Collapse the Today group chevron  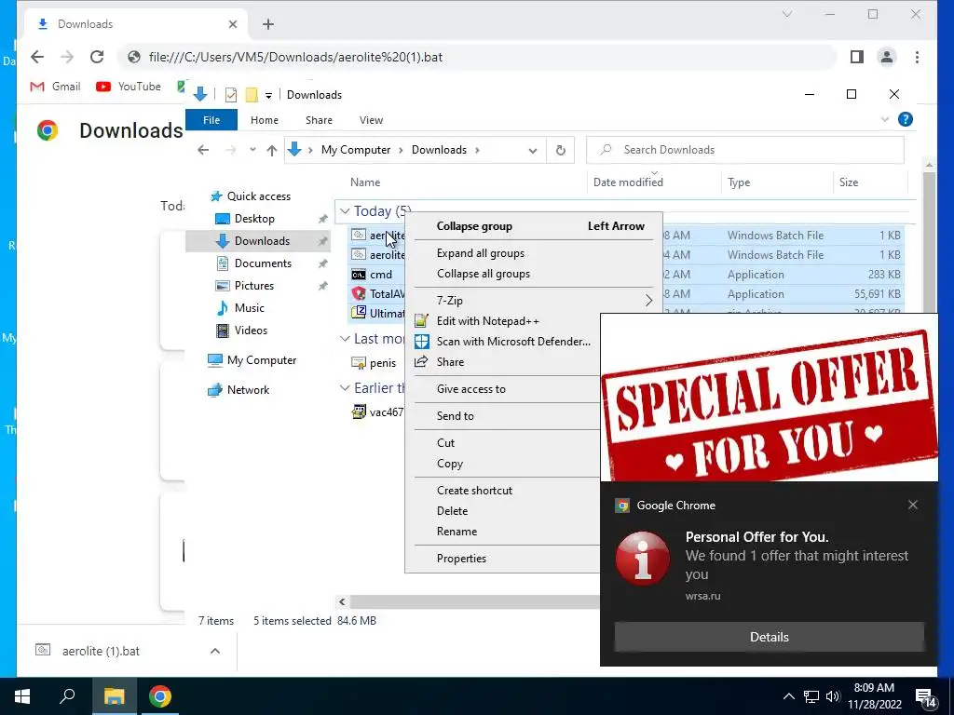(x=345, y=211)
